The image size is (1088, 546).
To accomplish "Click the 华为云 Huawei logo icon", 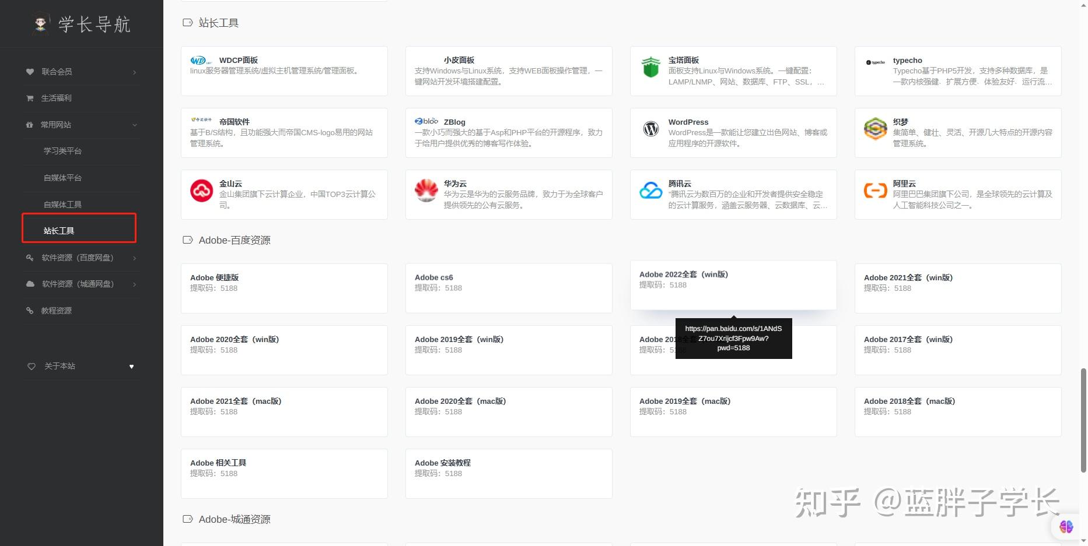I will [x=426, y=190].
